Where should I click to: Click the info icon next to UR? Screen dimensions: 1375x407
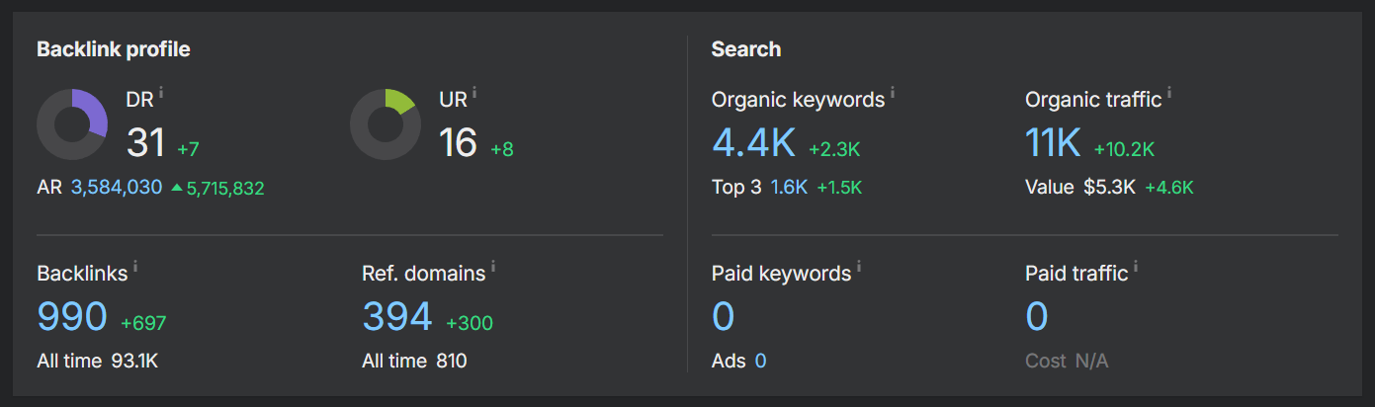coord(474,92)
